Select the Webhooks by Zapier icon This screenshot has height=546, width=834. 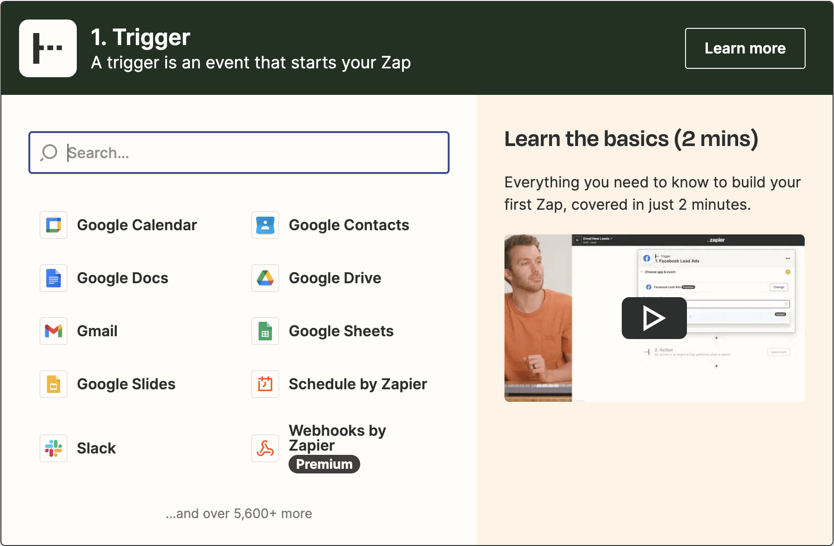pos(265,448)
